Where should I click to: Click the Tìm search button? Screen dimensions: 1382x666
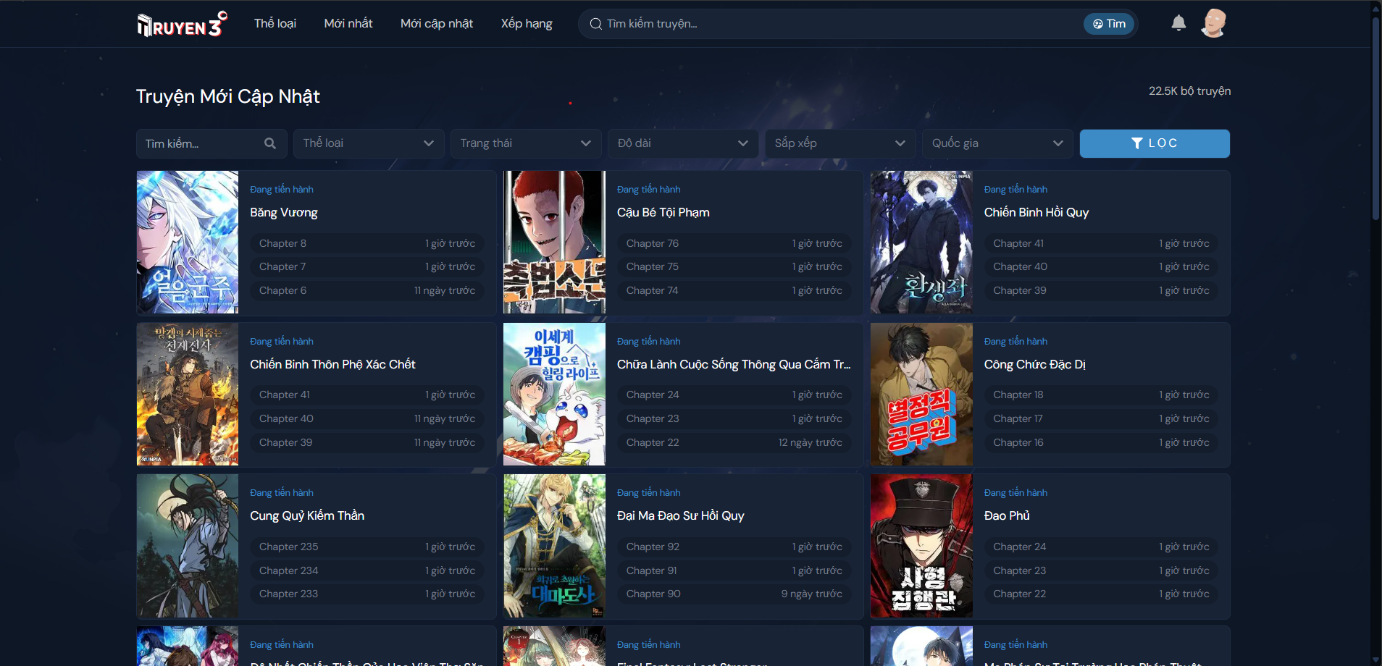coord(1109,24)
